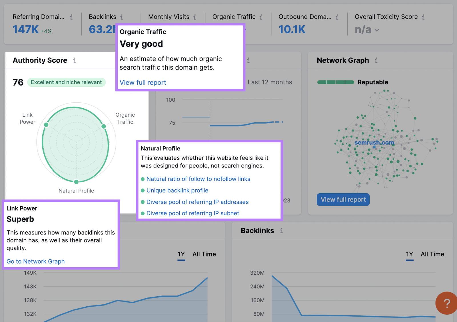Click the Network Graph info icon
Viewport: 457px width, 322px height.
(x=376, y=60)
